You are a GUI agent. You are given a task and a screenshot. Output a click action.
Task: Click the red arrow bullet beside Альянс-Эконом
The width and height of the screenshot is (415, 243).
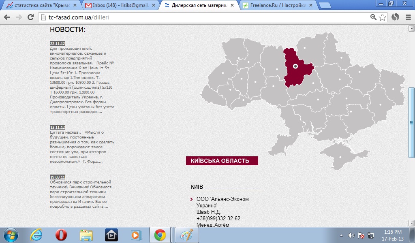192,199
